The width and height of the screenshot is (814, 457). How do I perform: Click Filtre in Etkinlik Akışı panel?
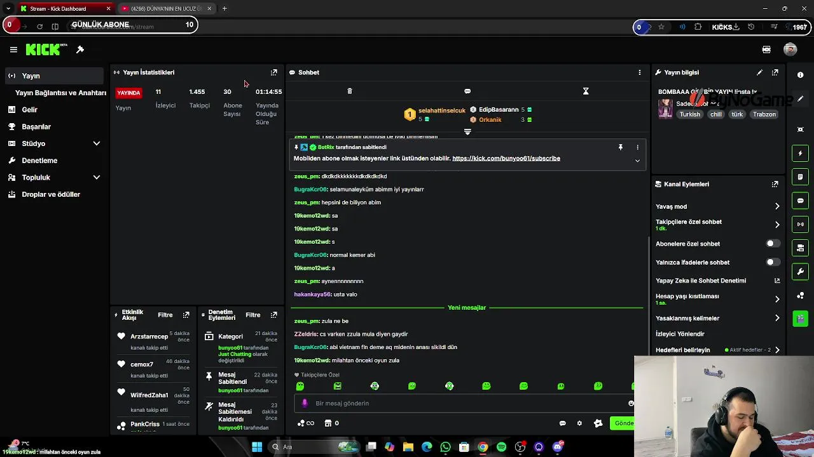[x=165, y=315]
